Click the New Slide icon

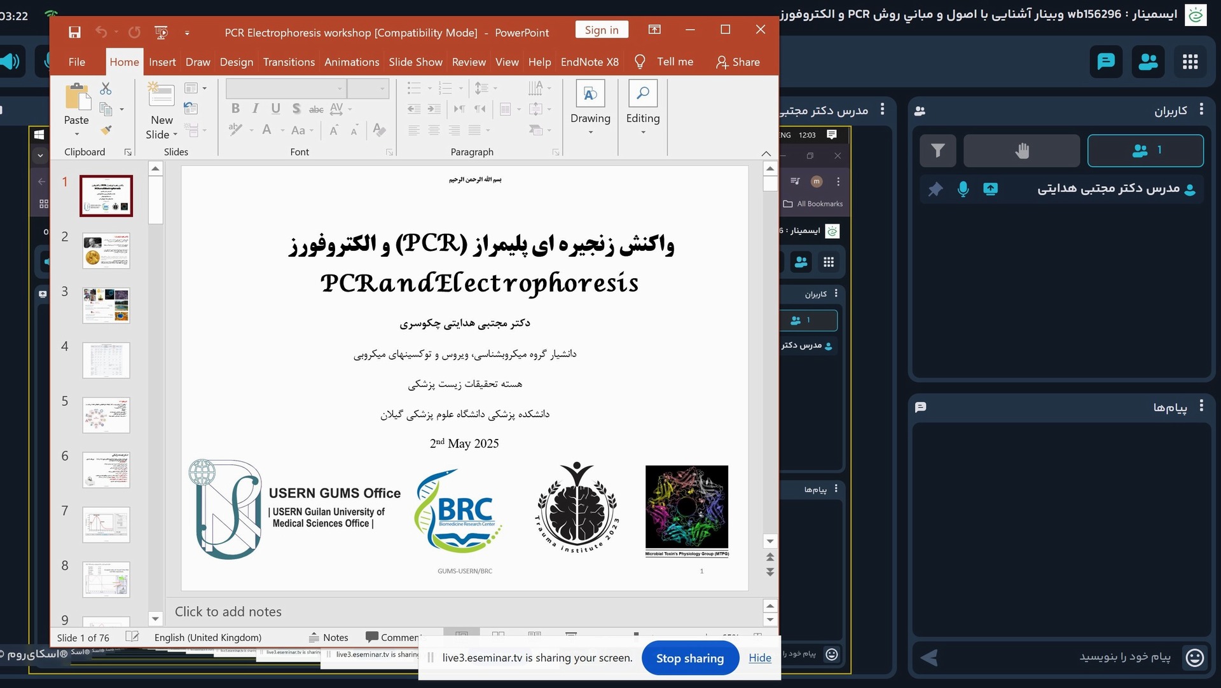pyautogui.click(x=161, y=95)
